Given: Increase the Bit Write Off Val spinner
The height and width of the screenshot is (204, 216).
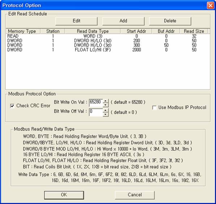Looking at the screenshot, I should pyautogui.click(x=106, y=111).
